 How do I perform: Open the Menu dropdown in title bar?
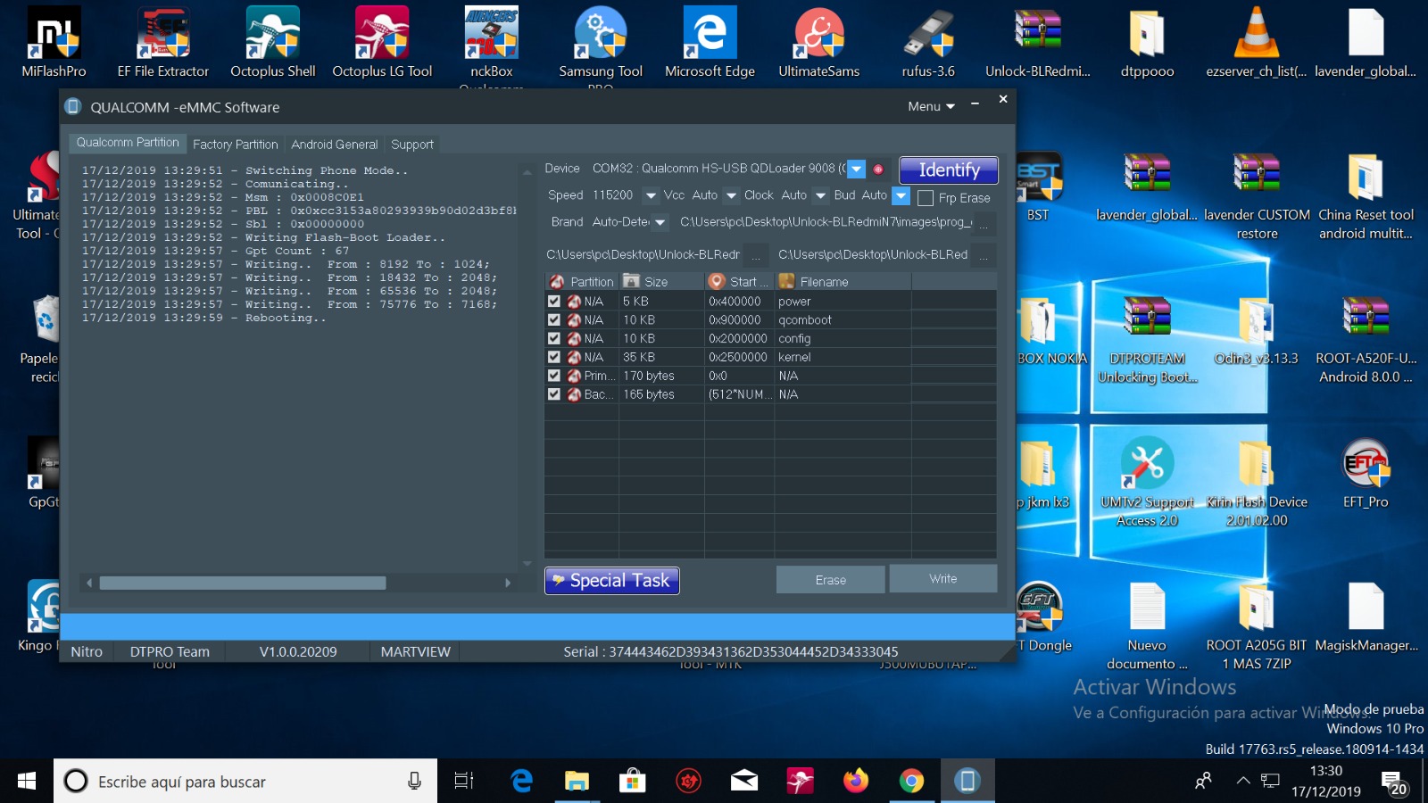tap(932, 106)
